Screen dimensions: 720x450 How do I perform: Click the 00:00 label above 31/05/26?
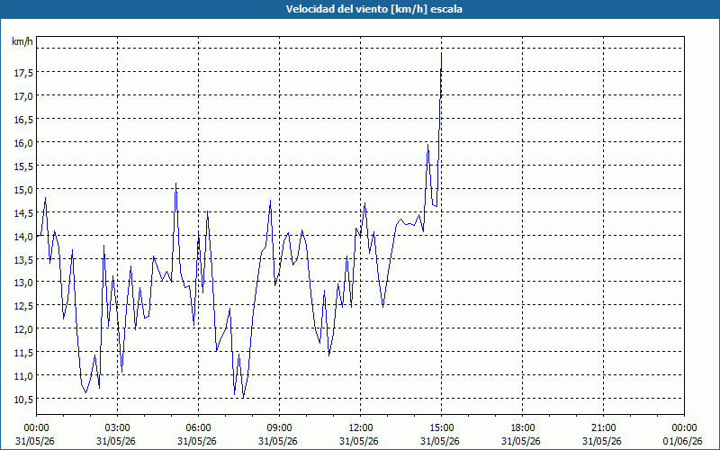click(x=35, y=428)
